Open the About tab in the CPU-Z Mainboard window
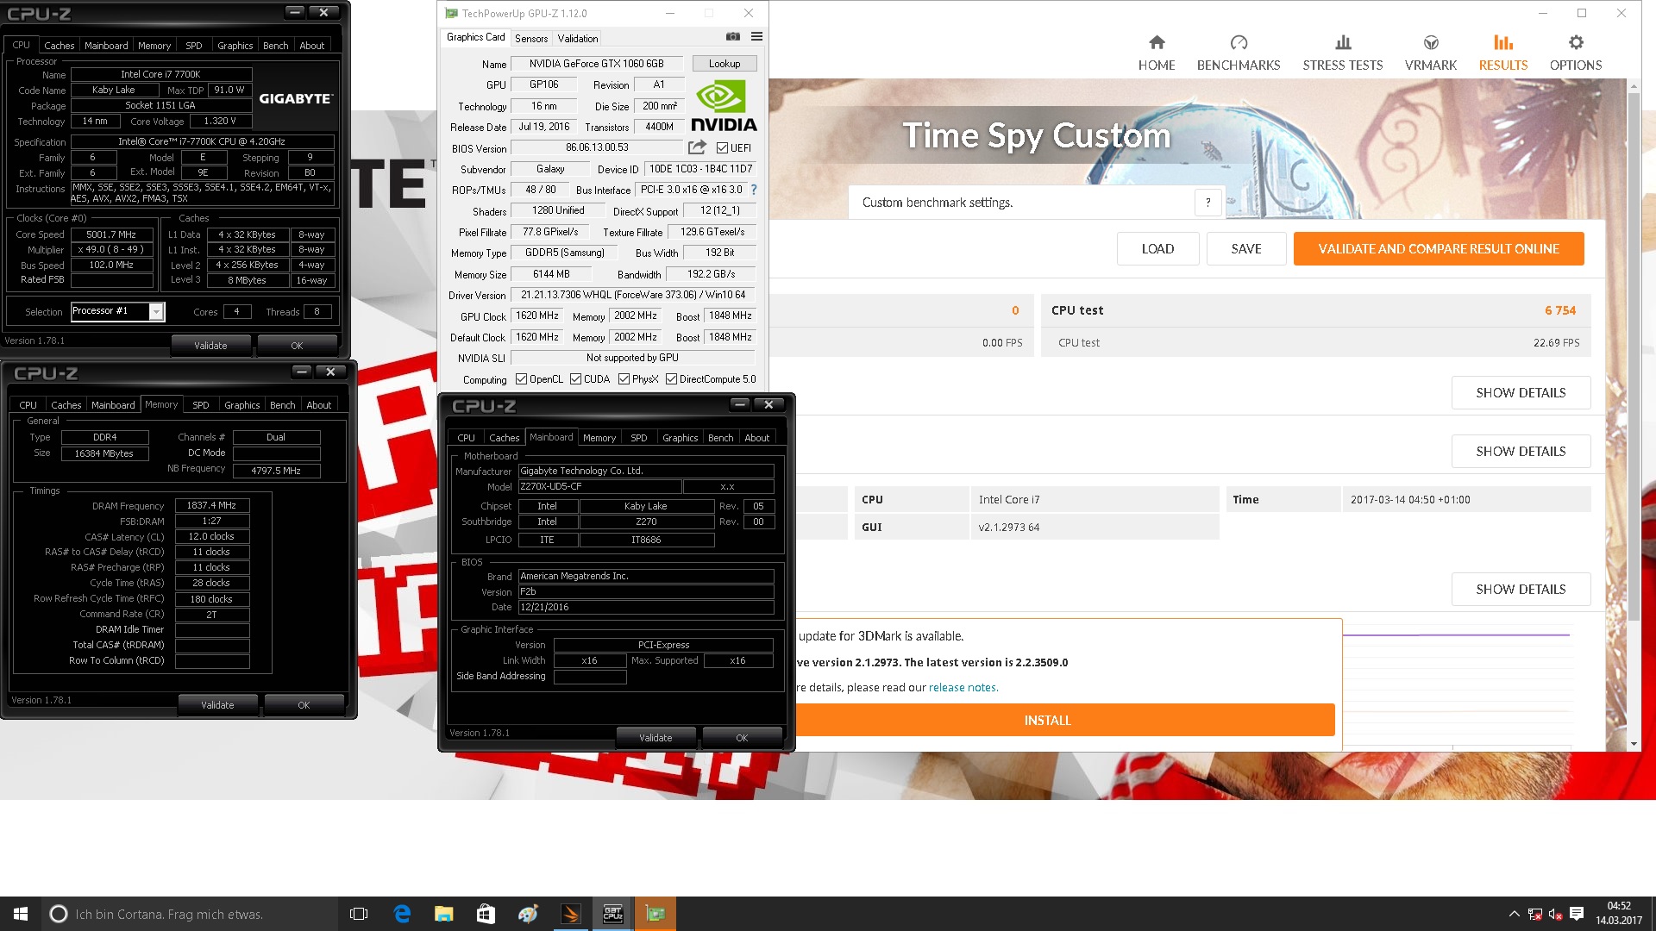 pyautogui.click(x=757, y=438)
